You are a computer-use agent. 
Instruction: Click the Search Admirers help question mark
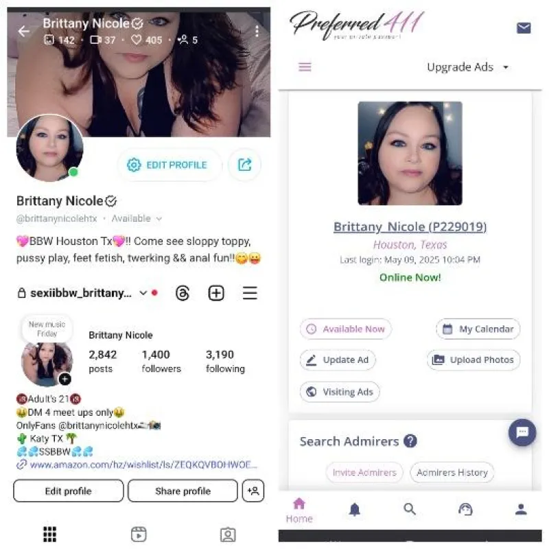click(x=410, y=441)
